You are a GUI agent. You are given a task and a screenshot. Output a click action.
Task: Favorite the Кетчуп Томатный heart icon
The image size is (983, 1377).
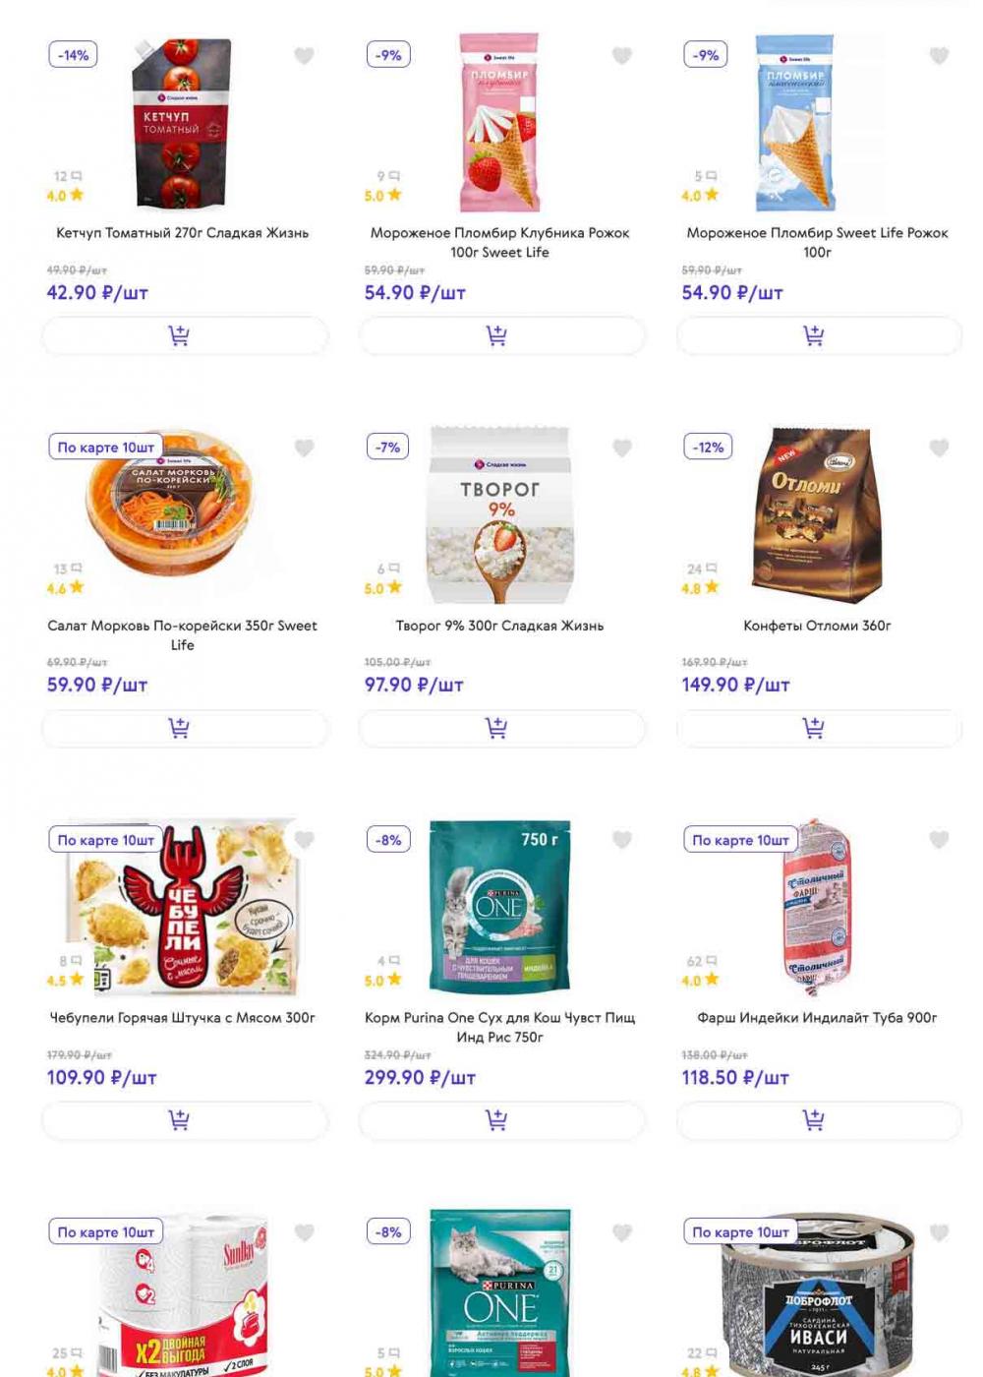(305, 56)
